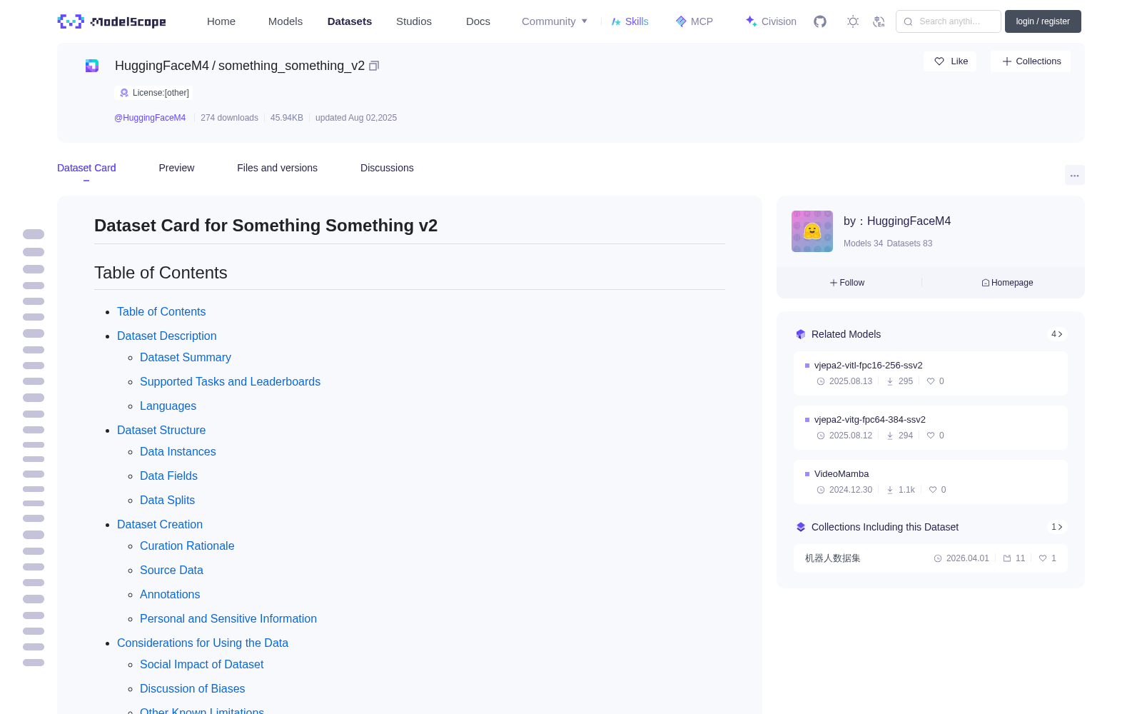
Task: Jump to Source Data section
Action: [x=171, y=570]
